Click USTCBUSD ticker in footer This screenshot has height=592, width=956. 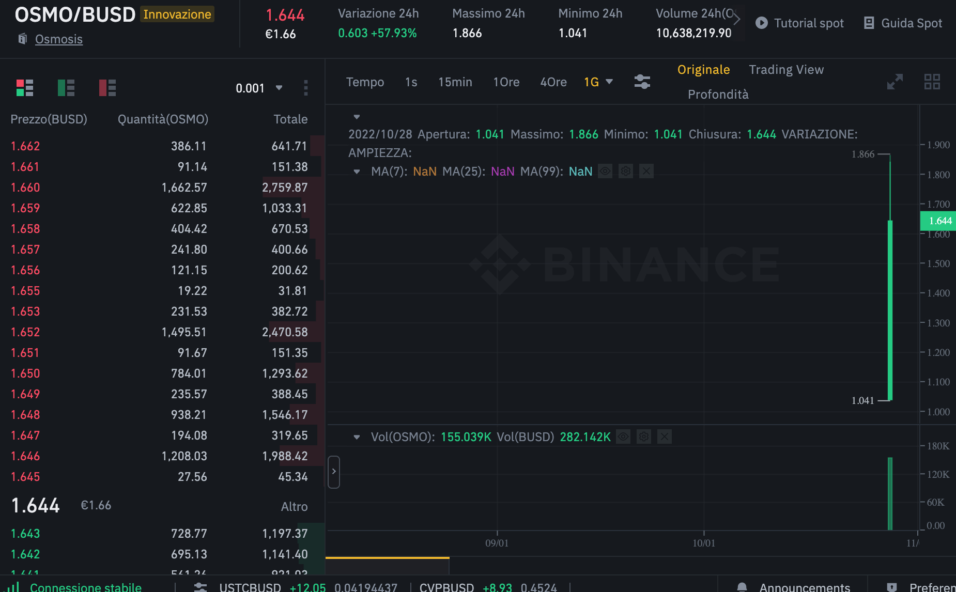point(250,587)
